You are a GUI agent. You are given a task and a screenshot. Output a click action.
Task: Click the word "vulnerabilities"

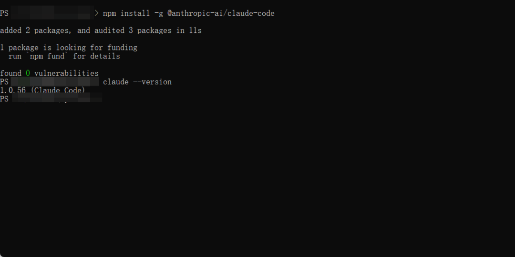(66, 73)
